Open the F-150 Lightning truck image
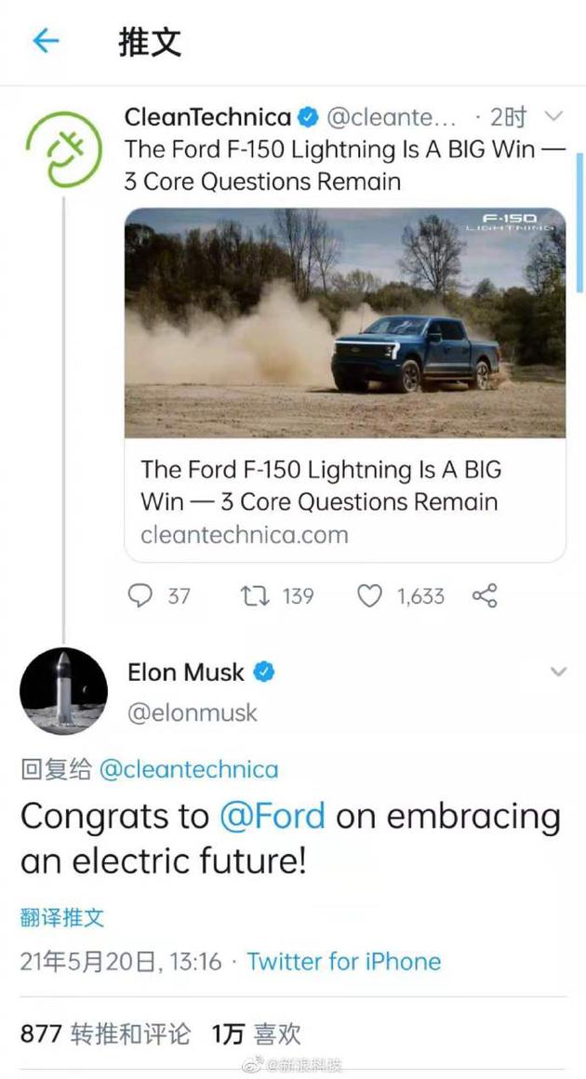The image size is (586, 1079). coord(344,322)
